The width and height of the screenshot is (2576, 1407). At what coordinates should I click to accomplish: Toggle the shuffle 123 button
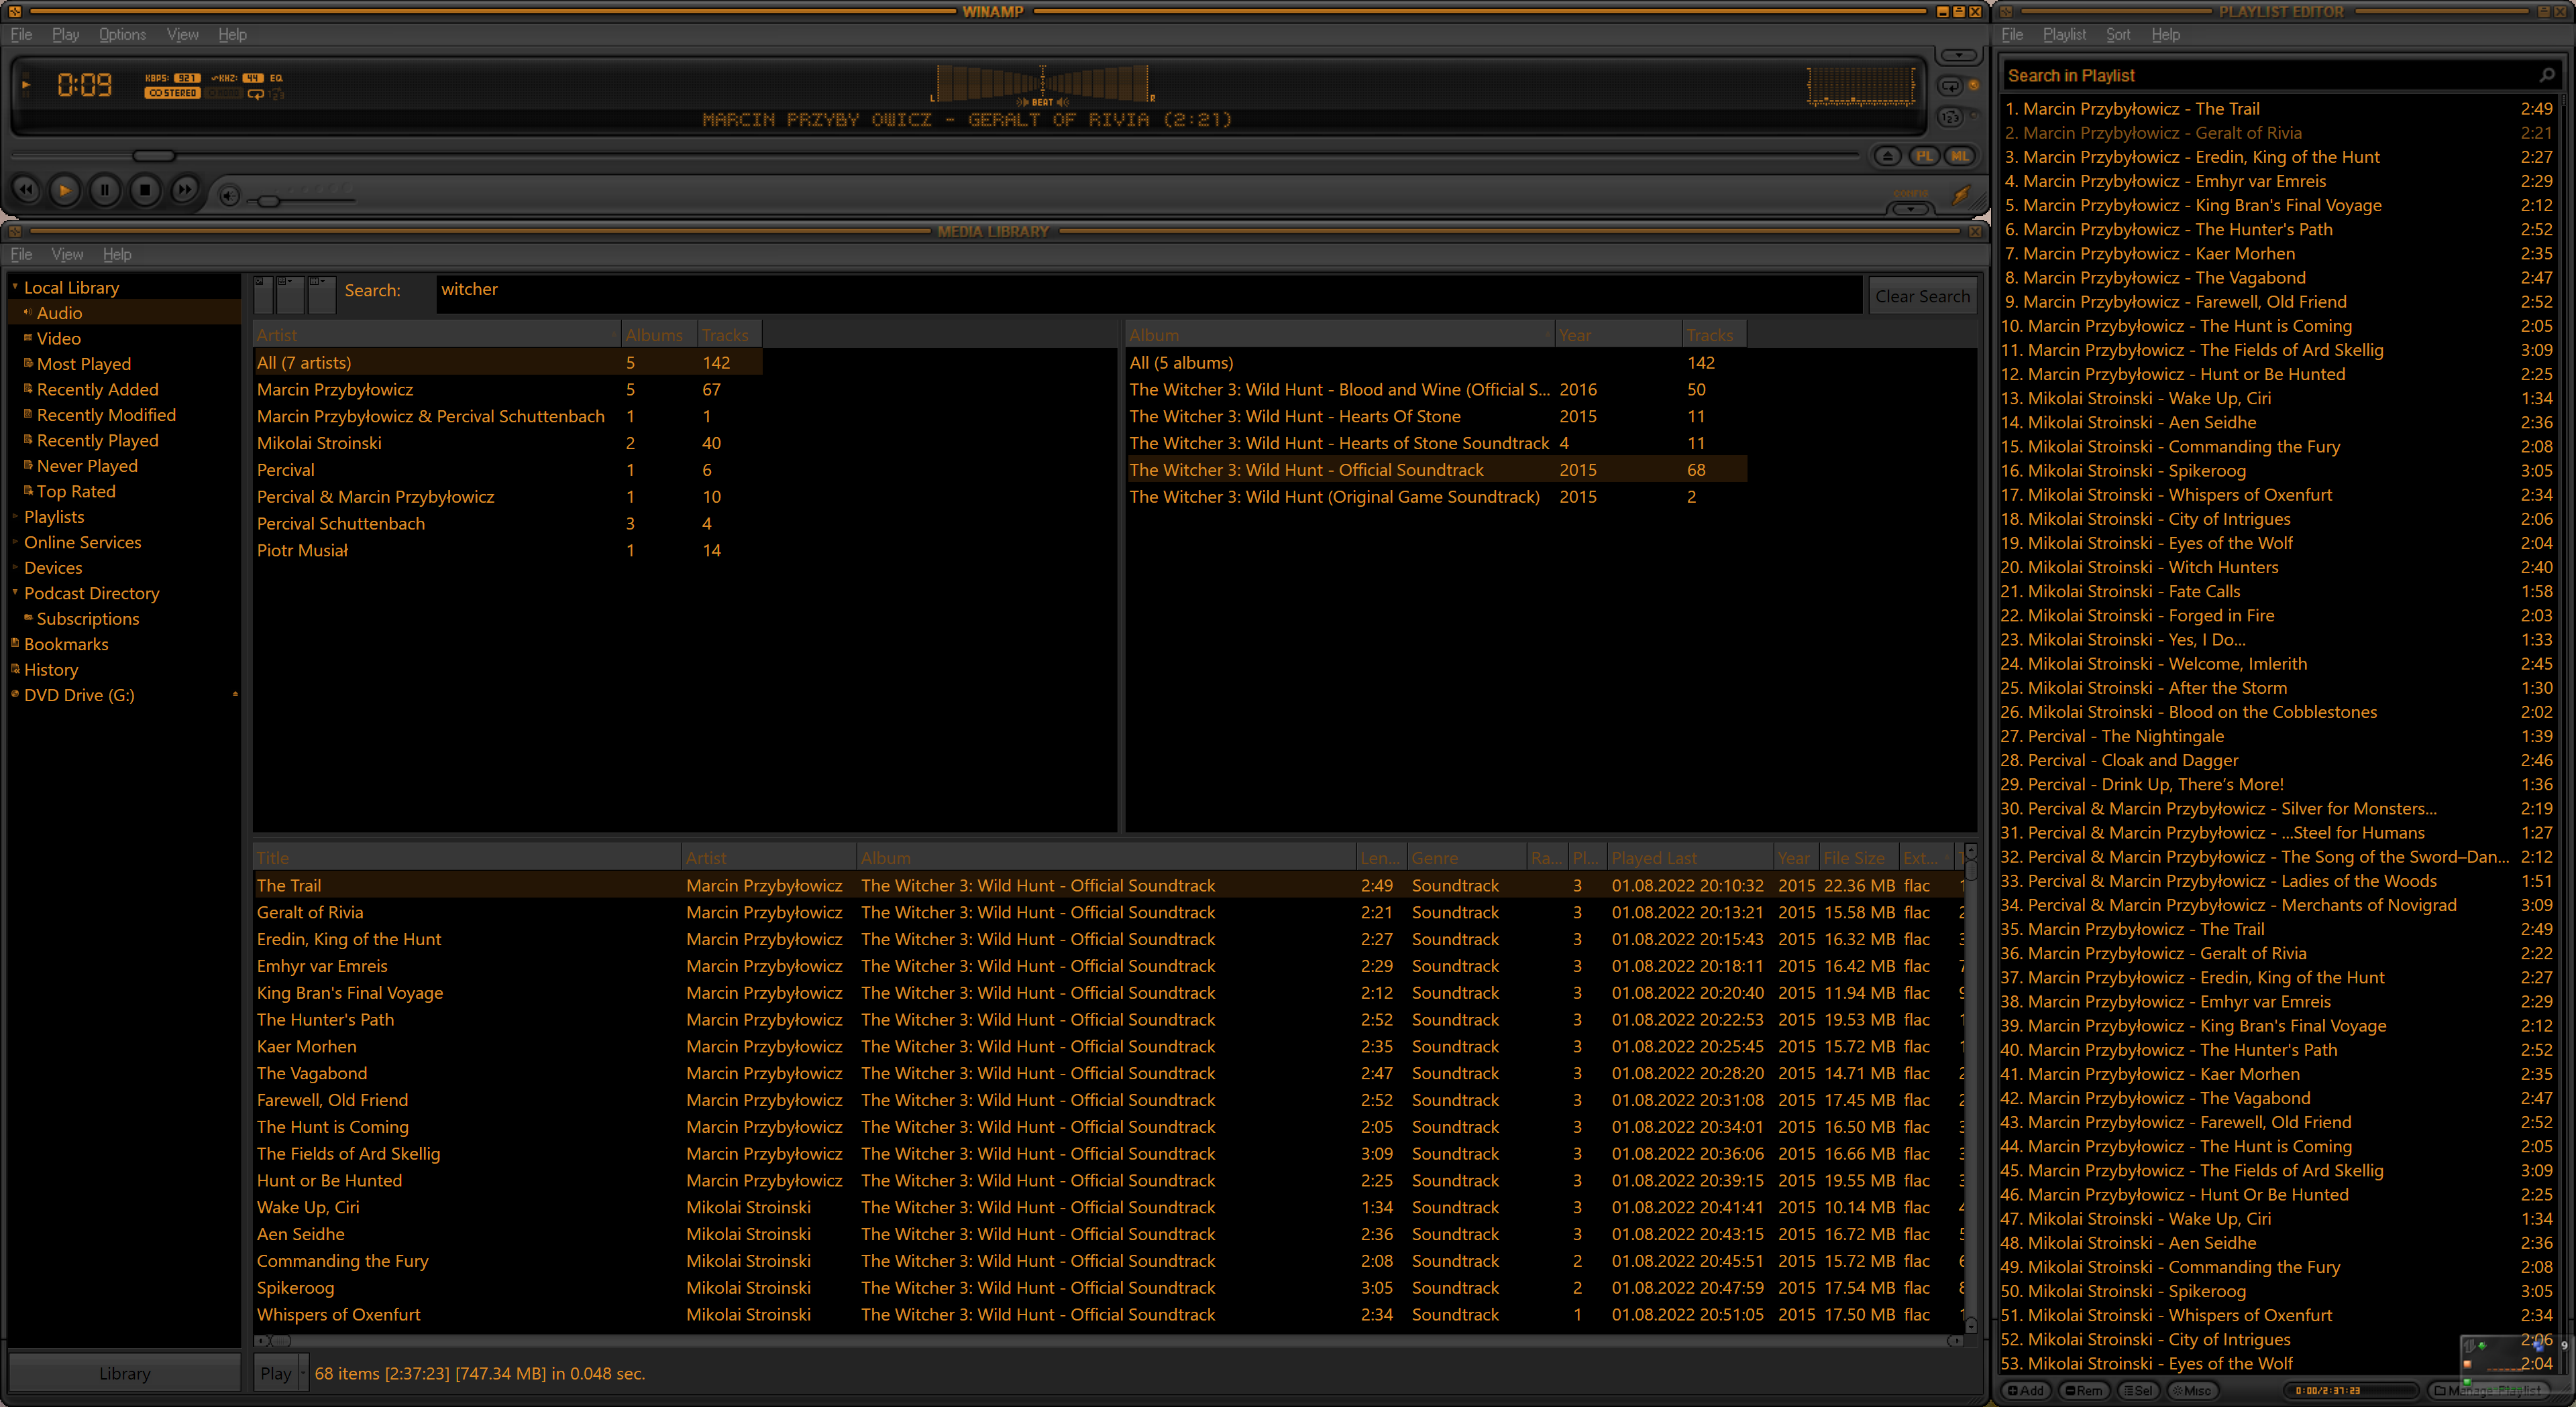(x=1951, y=117)
